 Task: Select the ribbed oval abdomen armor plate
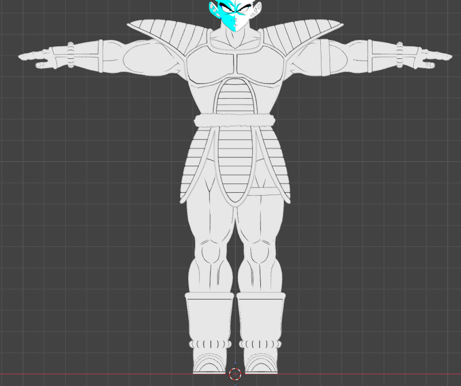pyautogui.click(x=235, y=96)
